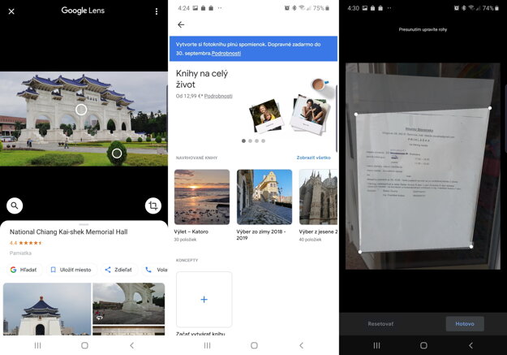Tap the photo book promo image with coffee cup
The width and height of the screenshot is (507, 355).
tap(290, 106)
